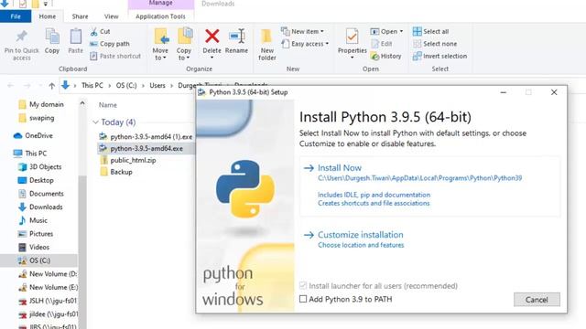
Task: Open Videos in navigation pane
Action: point(34,248)
